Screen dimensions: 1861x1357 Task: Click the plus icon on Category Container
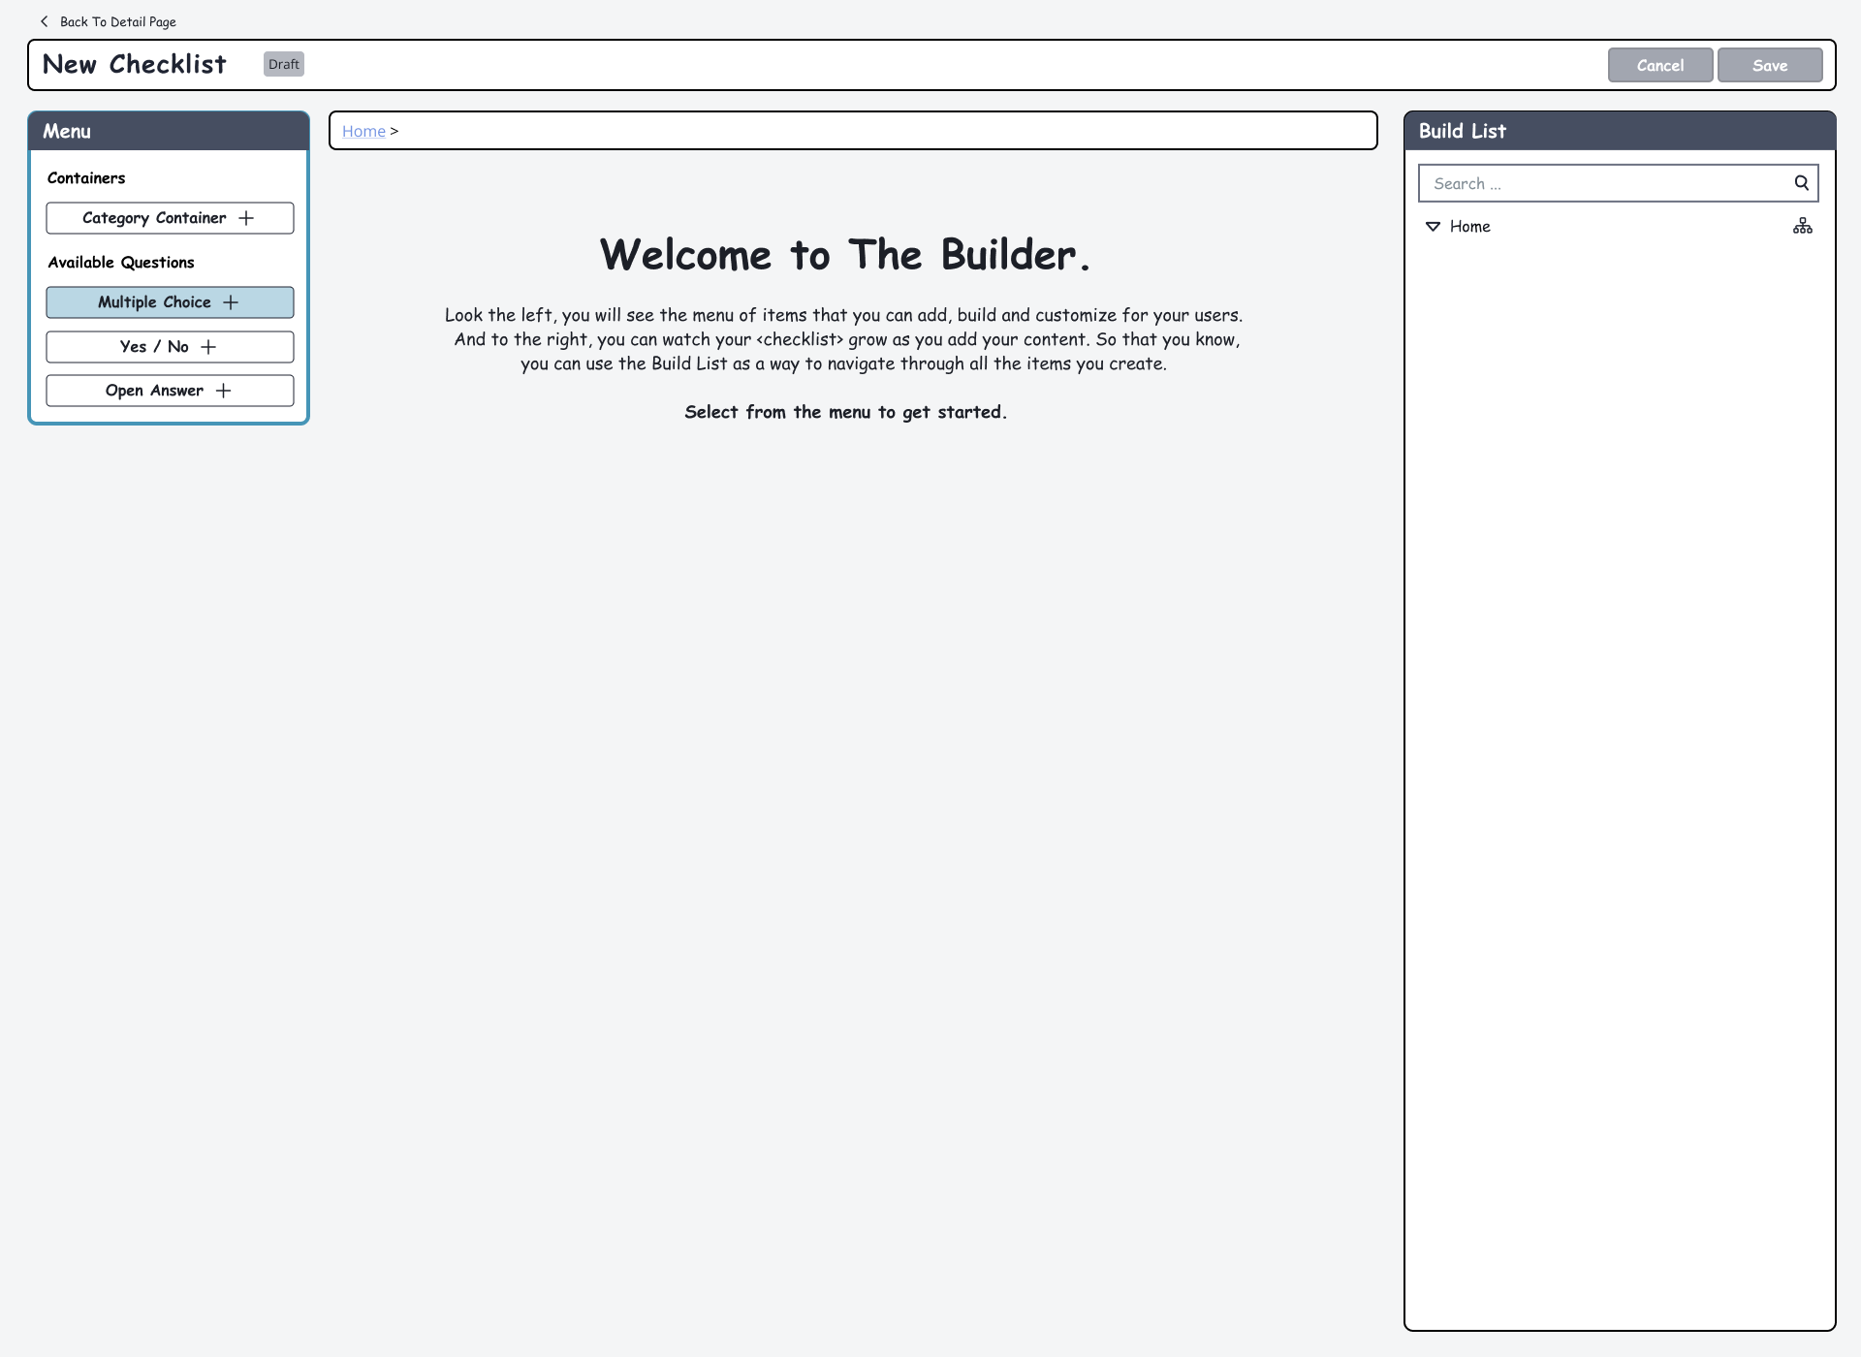point(246,218)
